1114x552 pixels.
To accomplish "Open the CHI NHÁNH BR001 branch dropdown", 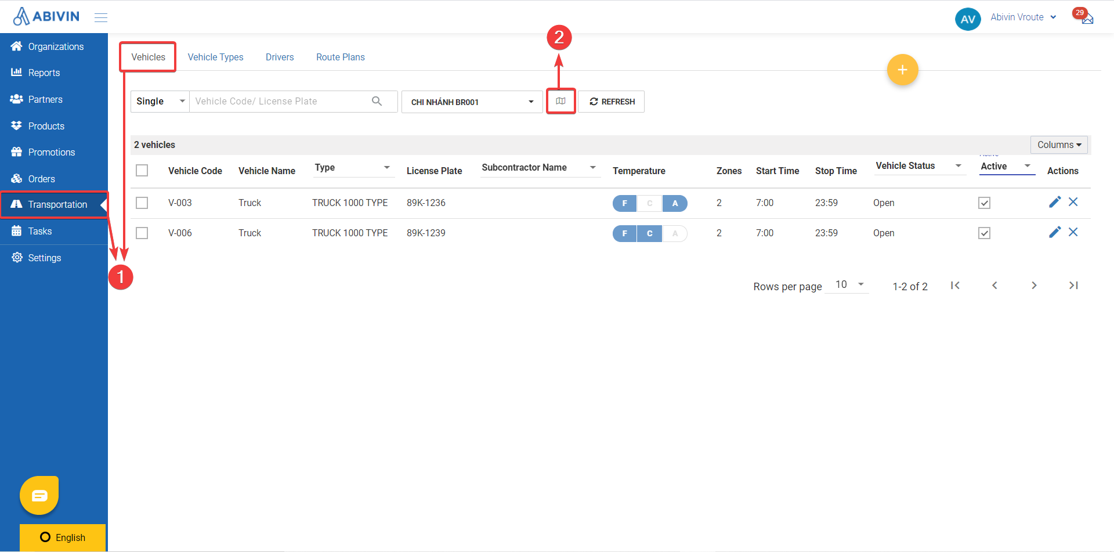I will click(x=472, y=102).
